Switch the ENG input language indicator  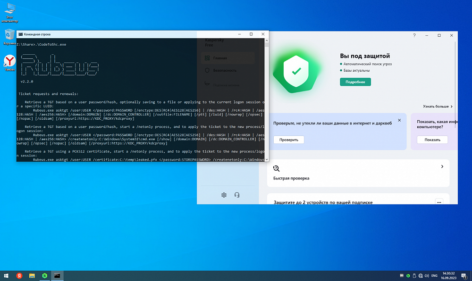[434, 276]
